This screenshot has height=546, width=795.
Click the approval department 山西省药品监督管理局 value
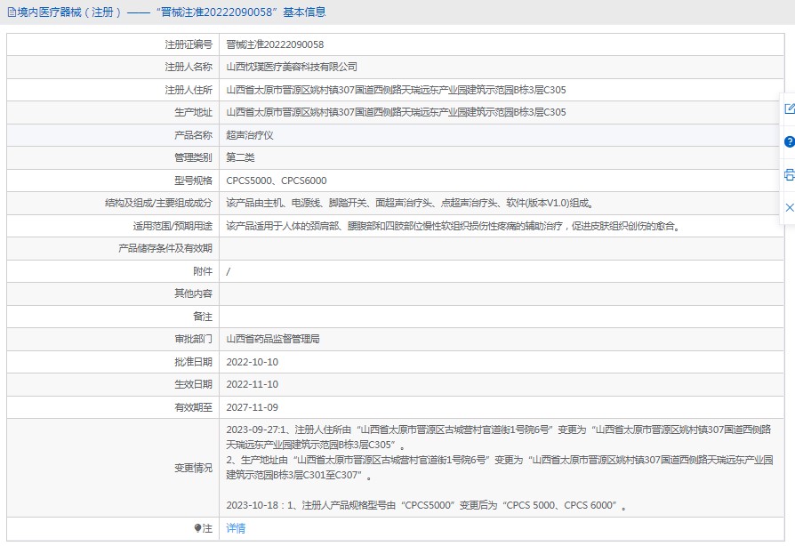[x=273, y=339]
